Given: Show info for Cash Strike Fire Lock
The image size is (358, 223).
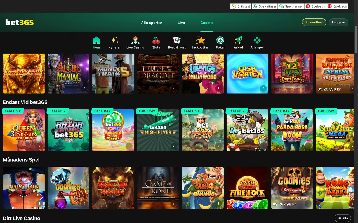Looking at the screenshot, I should click(x=263, y=203).
